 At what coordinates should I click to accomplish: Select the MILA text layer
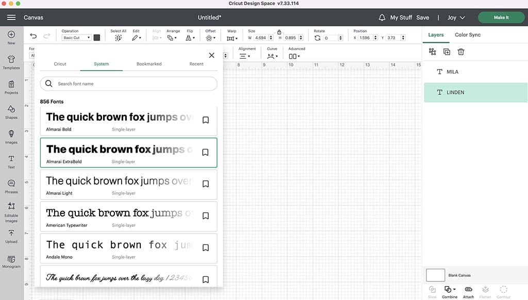pyautogui.click(x=475, y=72)
